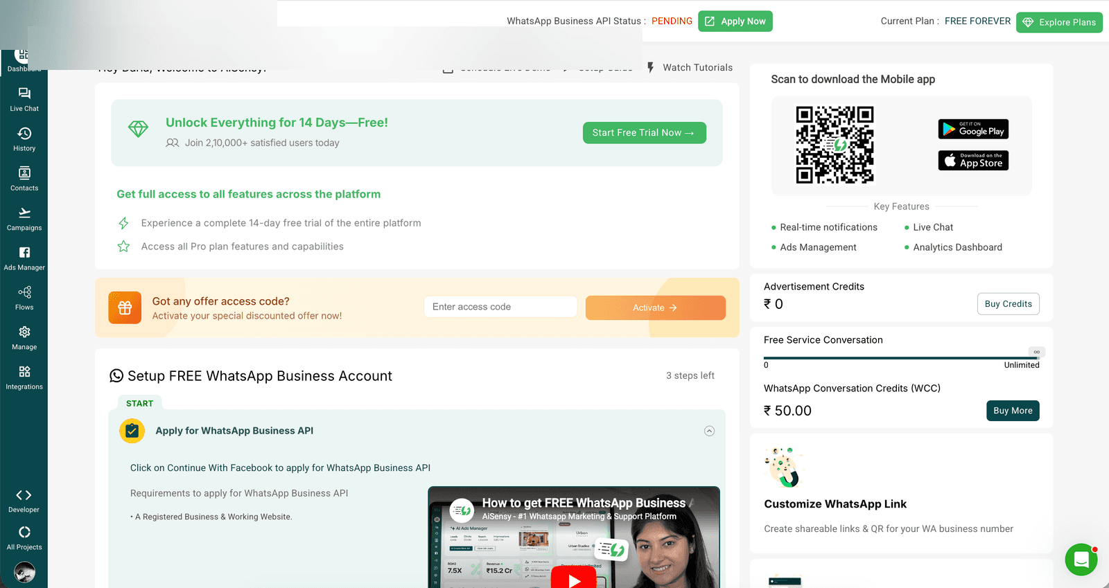Open Live Chat from sidebar
Viewport: 1109px width, 588px height.
click(24, 100)
